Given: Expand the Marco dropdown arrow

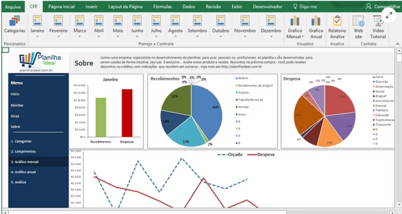Looking at the screenshot, I should 80,37.
